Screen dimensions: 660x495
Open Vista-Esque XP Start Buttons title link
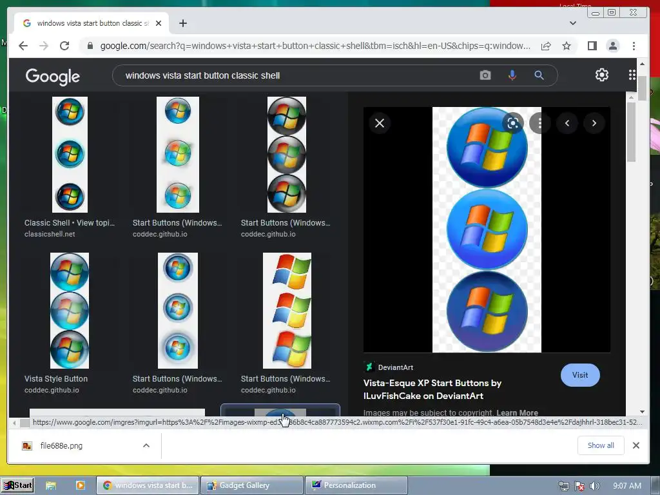coord(432,389)
